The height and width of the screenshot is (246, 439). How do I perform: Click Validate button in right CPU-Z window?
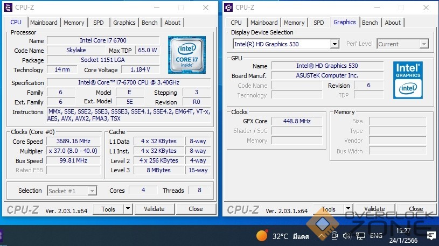tap(374, 209)
